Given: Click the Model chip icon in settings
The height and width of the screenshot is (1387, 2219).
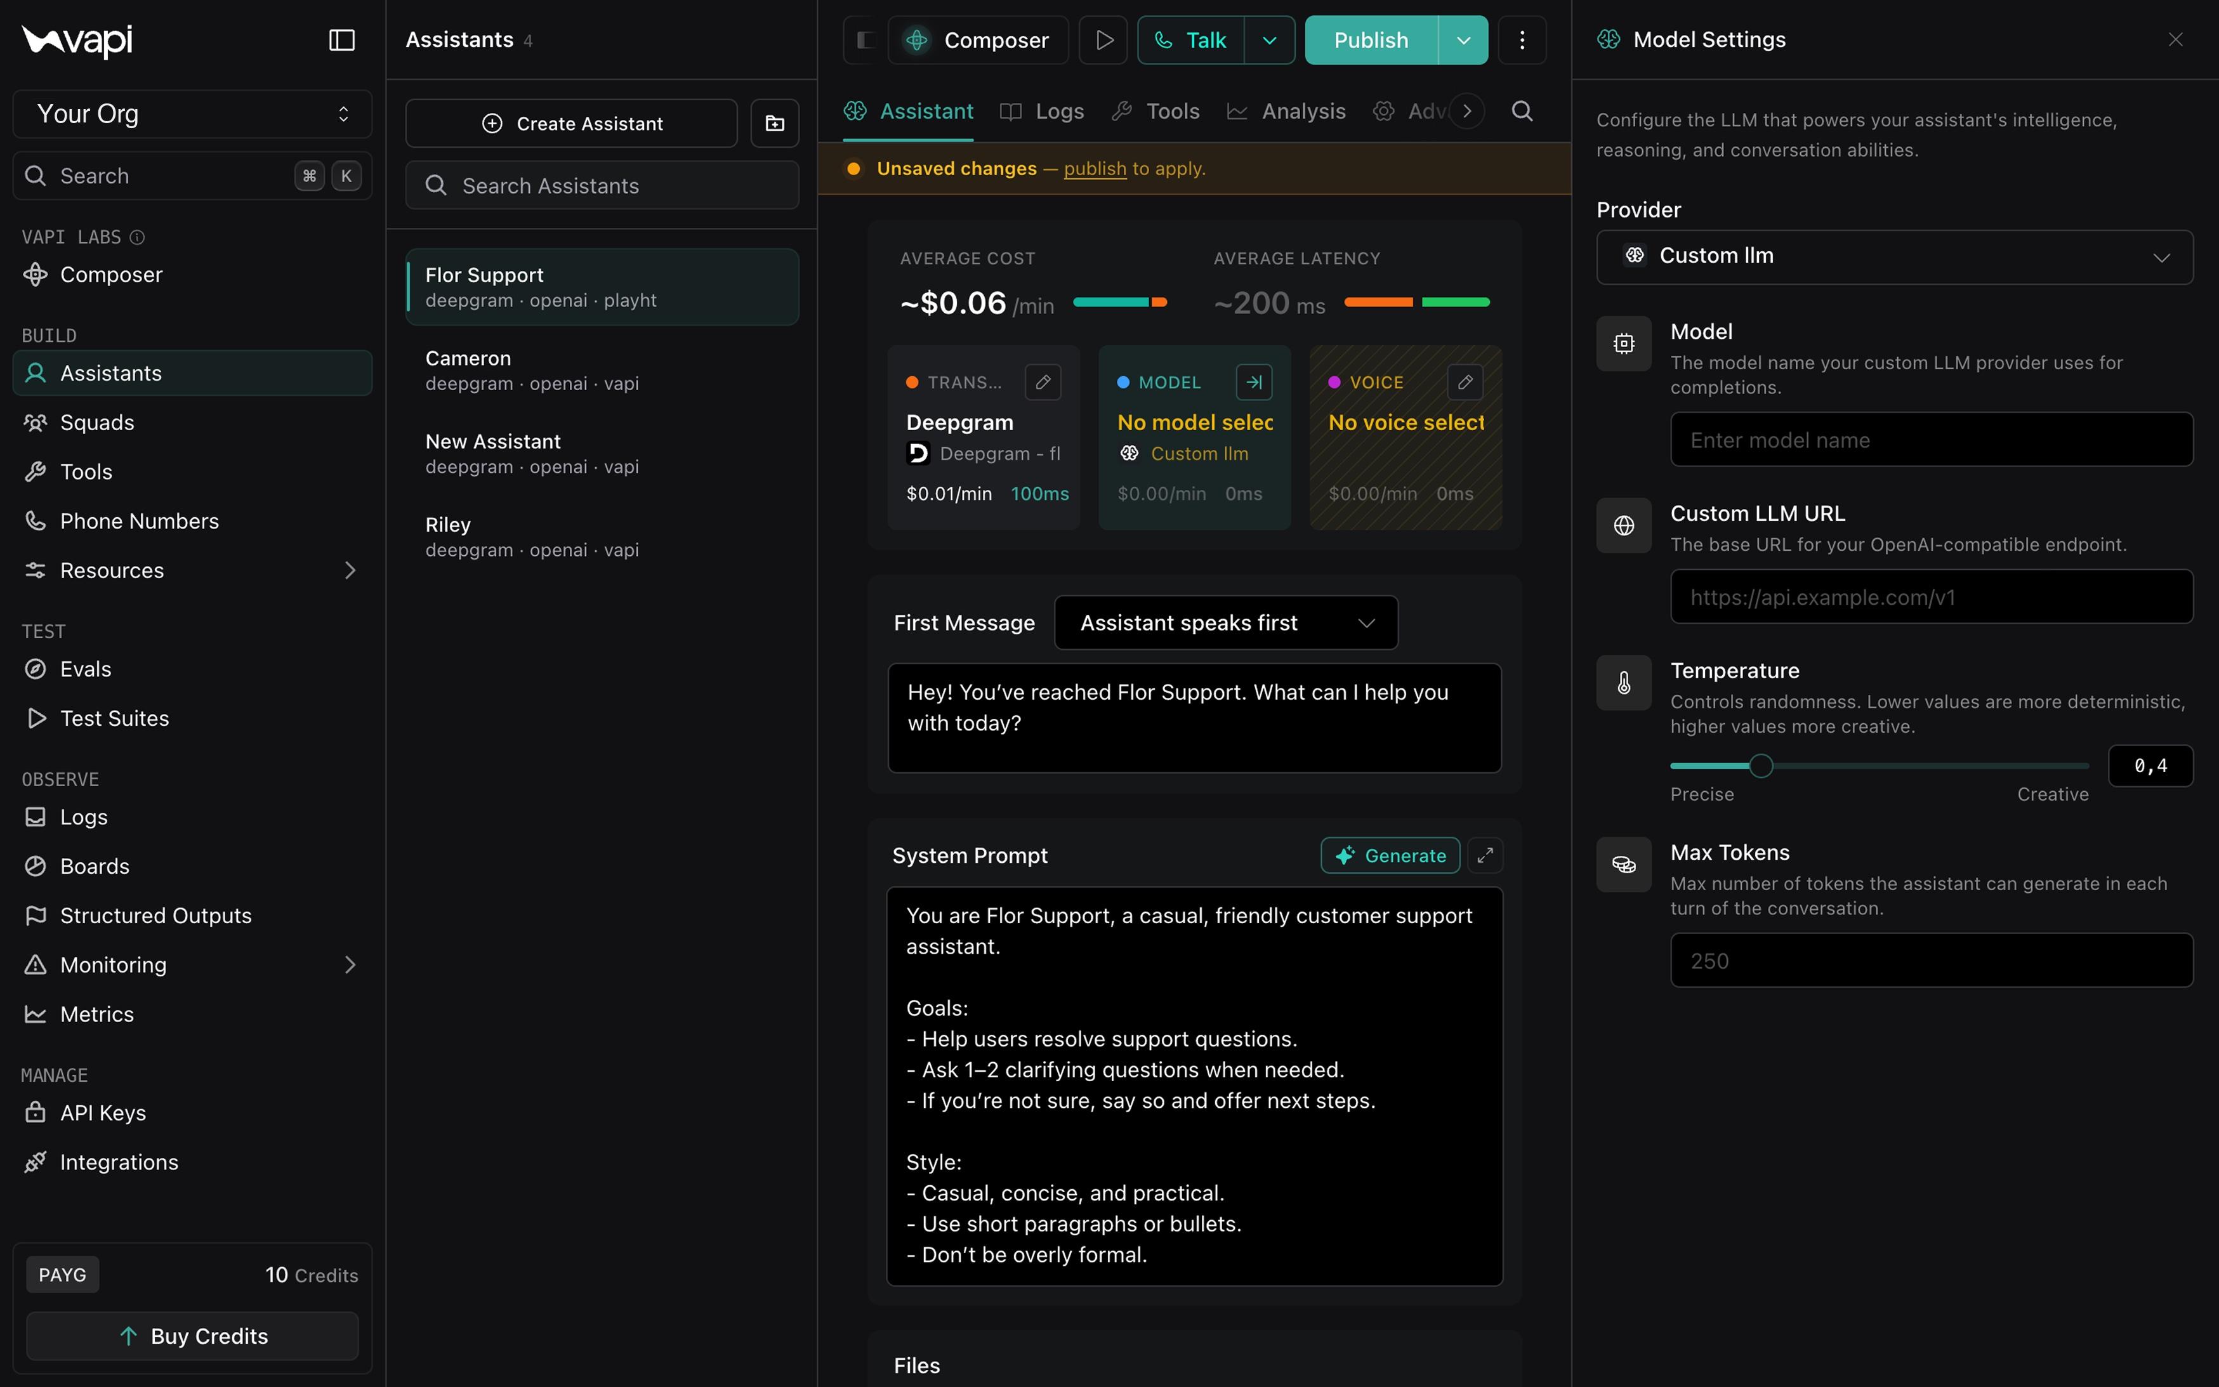Looking at the screenshot, I should [x=1624, y=343].
